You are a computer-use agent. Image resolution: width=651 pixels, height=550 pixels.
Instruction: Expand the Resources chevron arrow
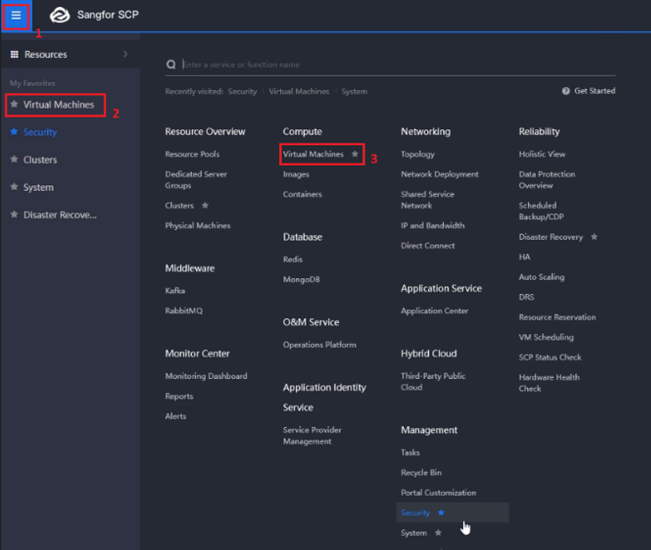point(125,54)
